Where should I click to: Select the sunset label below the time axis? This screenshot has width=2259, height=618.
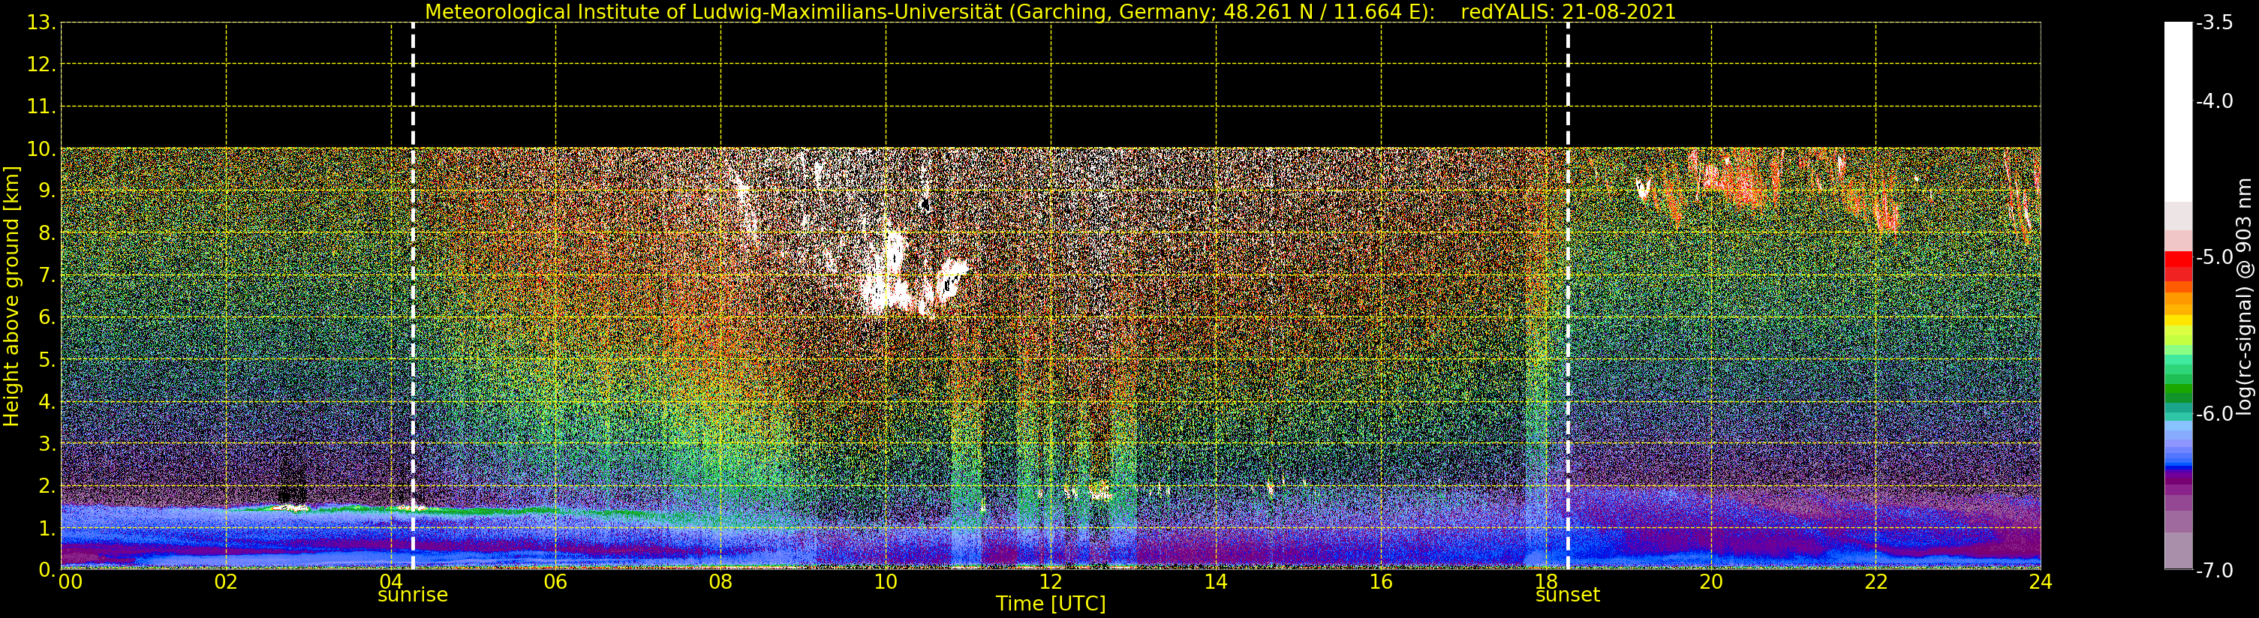point(1567,595)
